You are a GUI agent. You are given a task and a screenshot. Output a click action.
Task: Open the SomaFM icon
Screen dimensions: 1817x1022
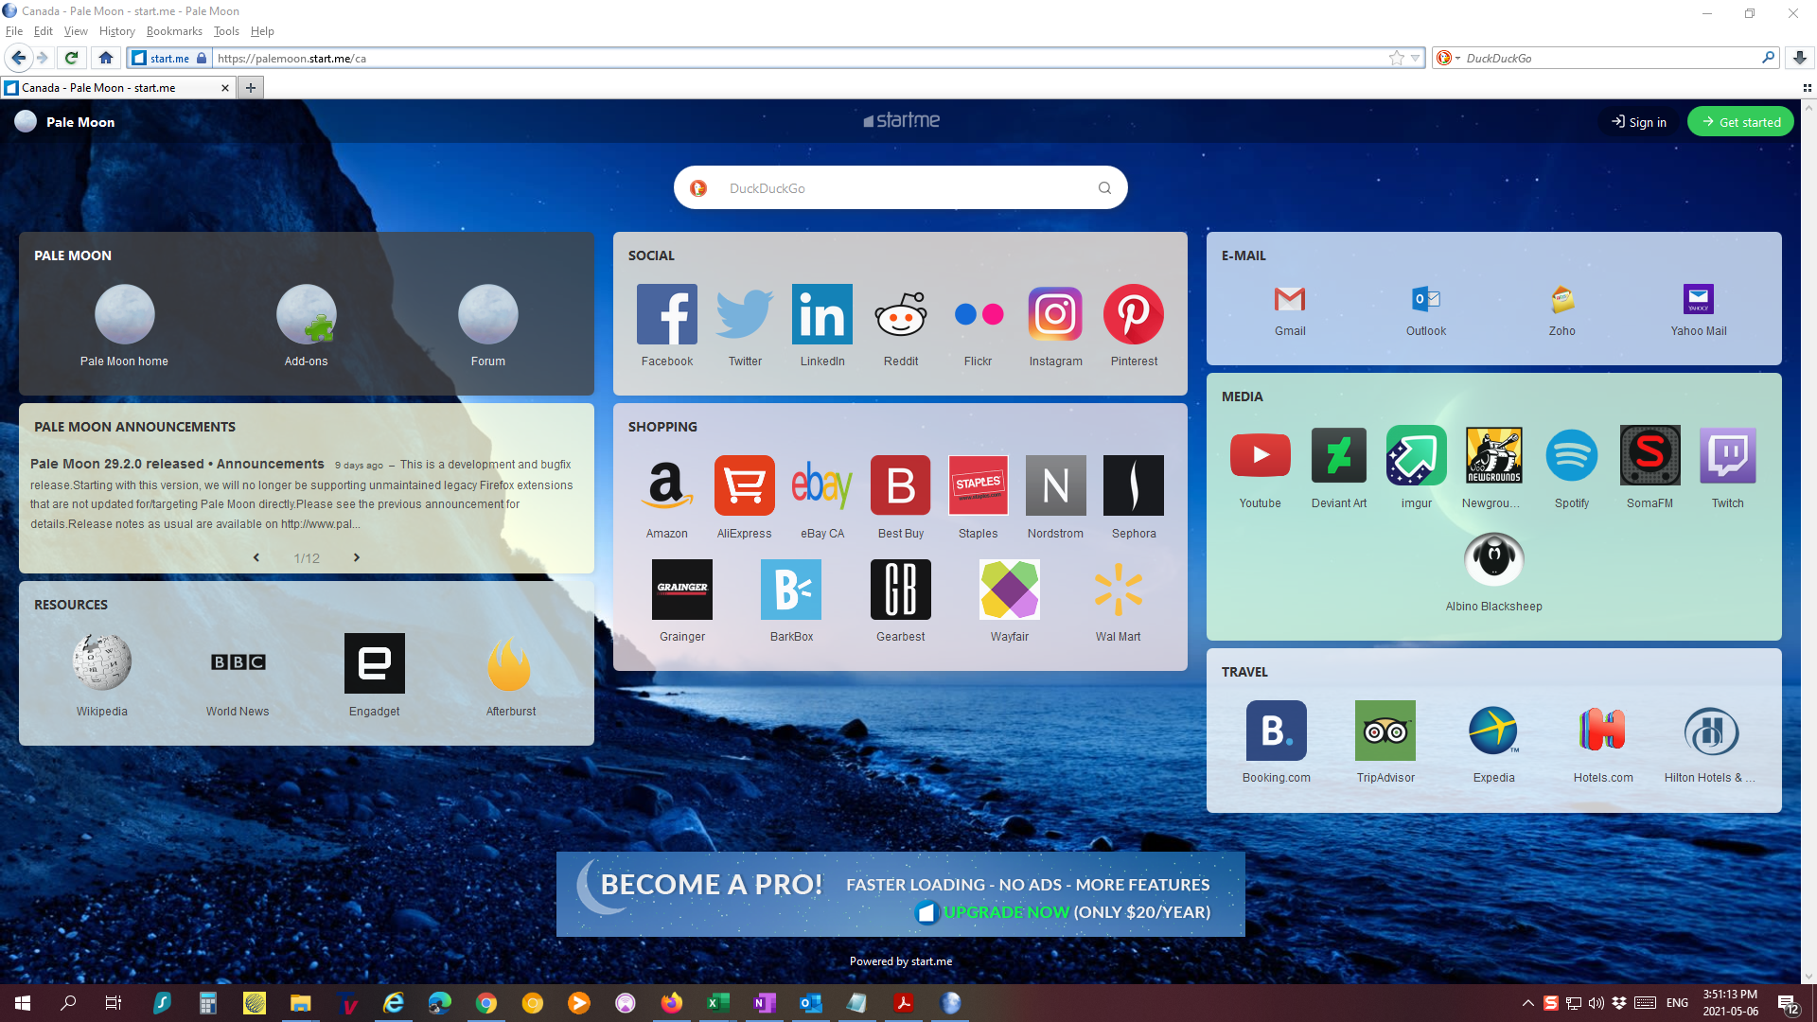pyautogui.click(x=1650, y=455)
